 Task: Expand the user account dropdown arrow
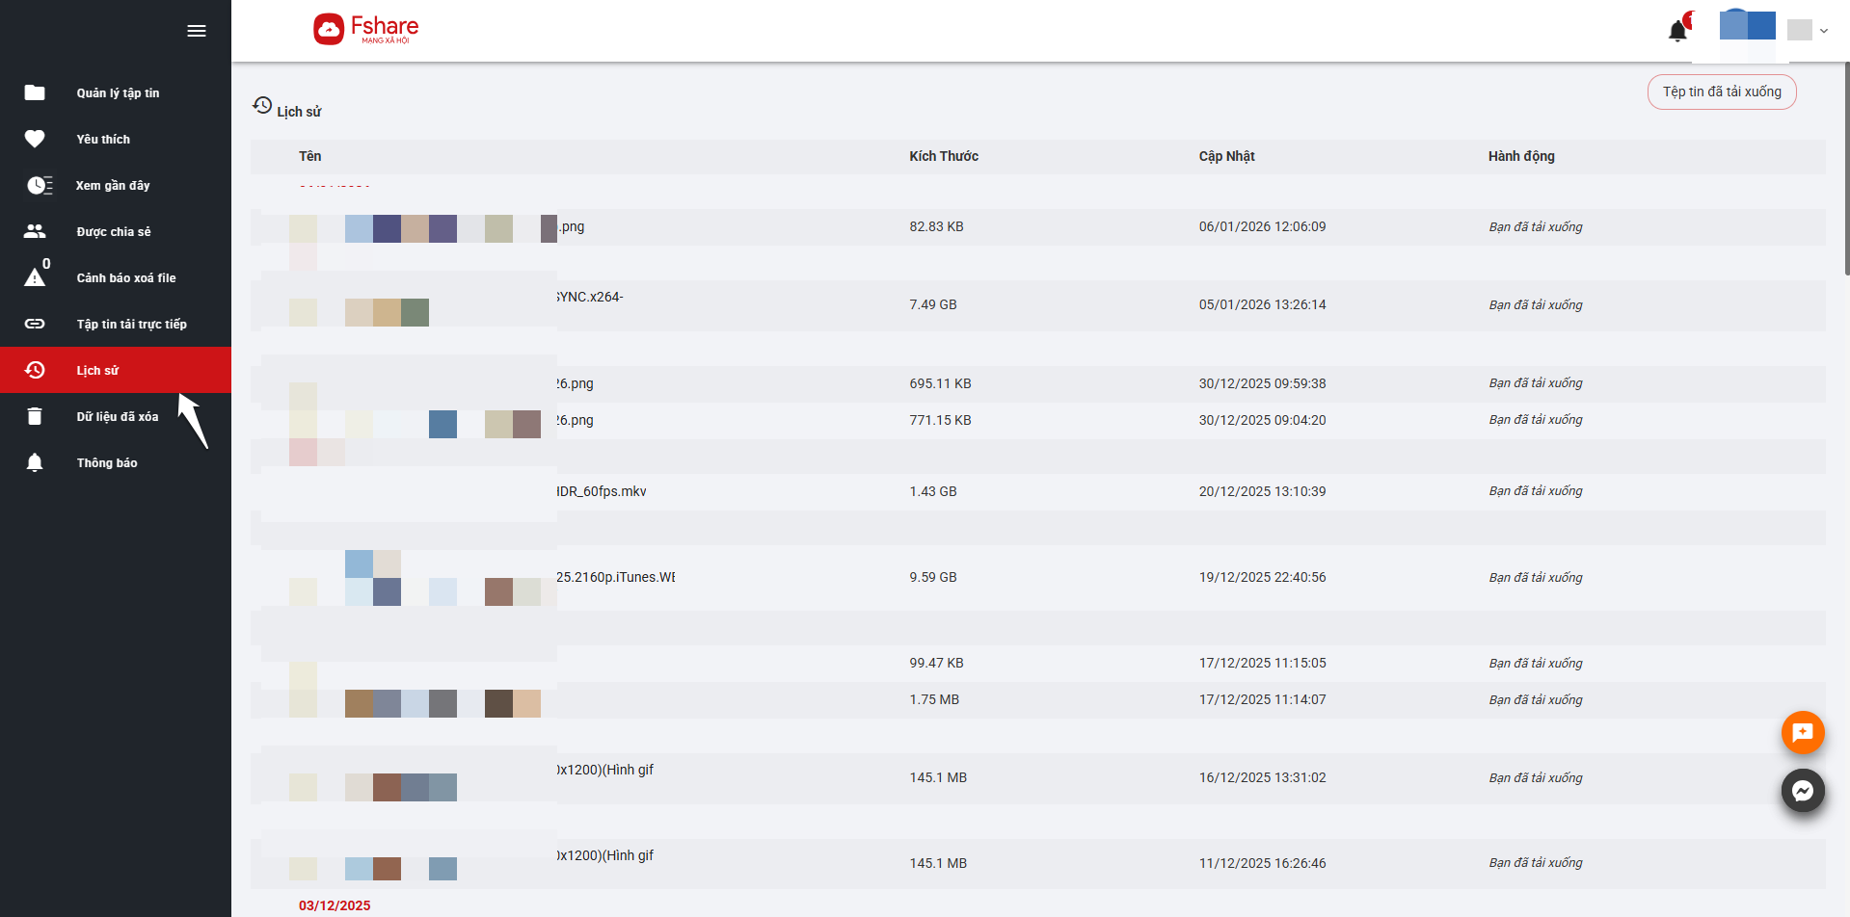[1824, 31]
